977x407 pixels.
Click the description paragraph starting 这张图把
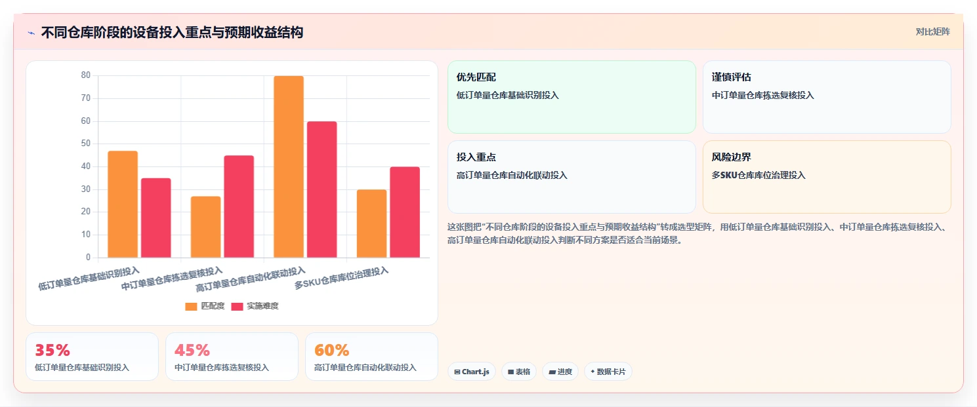click(696, 233)
